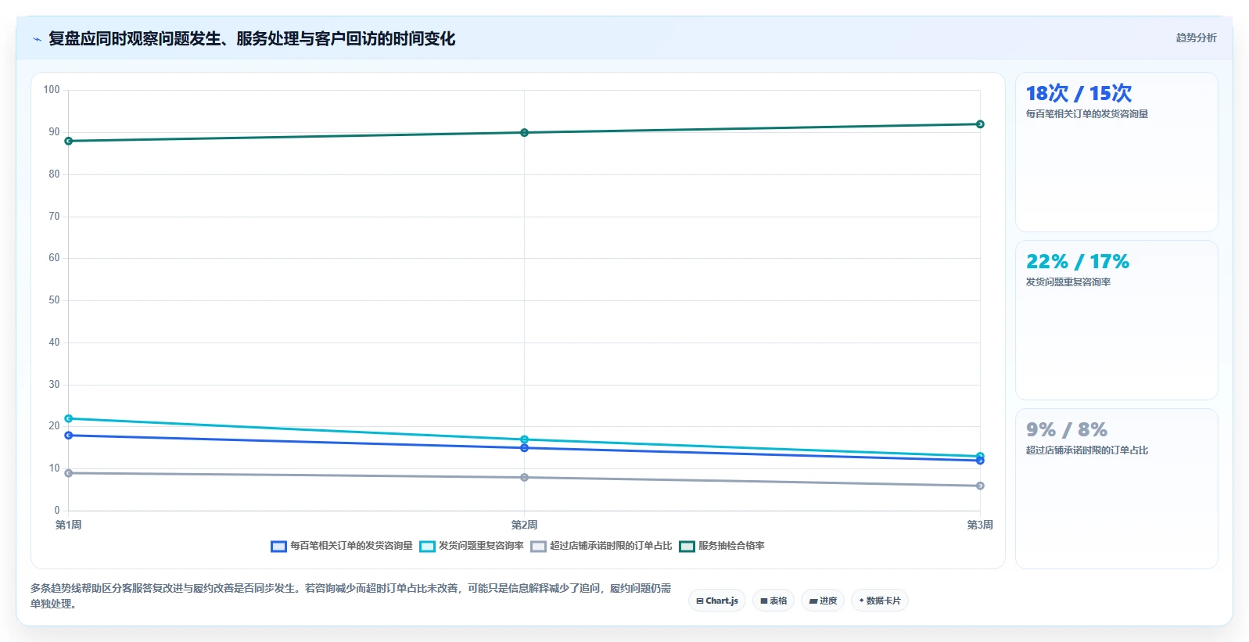Toggle the 每百笔相关订单的发货咨询量 legend item
The height and width of the screenshot is (642, 1249).
(342, 546)
